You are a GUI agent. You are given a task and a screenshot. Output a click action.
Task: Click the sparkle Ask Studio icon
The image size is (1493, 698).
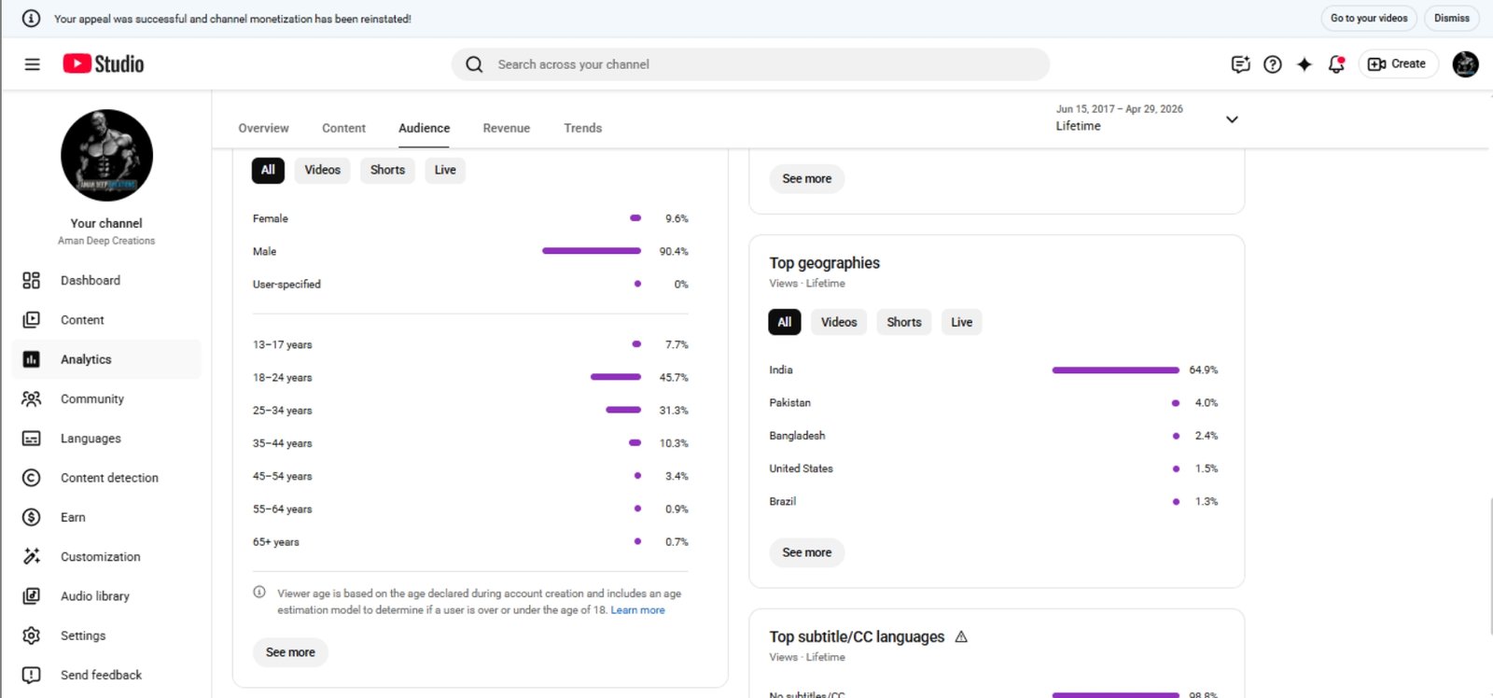point(1305,64)
